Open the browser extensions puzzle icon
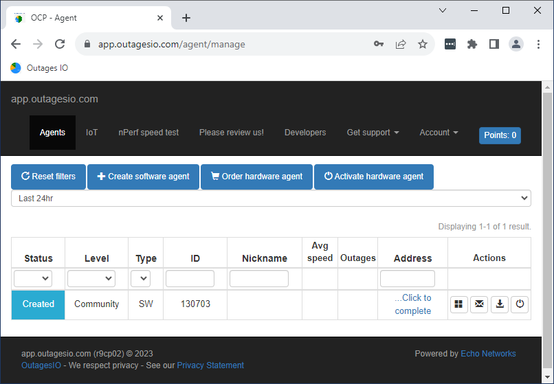 coord(472,44)
